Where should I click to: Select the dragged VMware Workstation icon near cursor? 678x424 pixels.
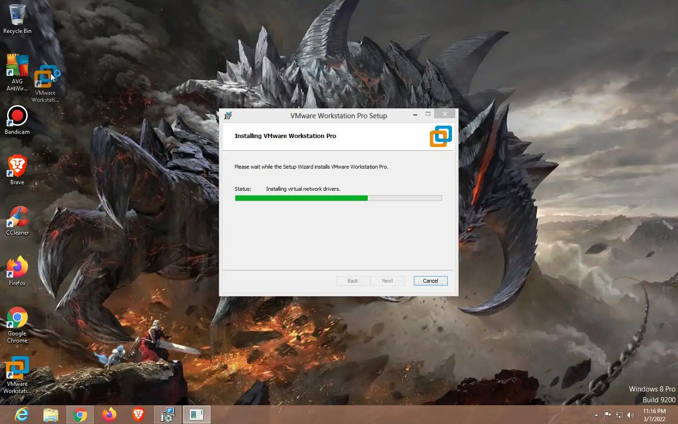[46, 84]
